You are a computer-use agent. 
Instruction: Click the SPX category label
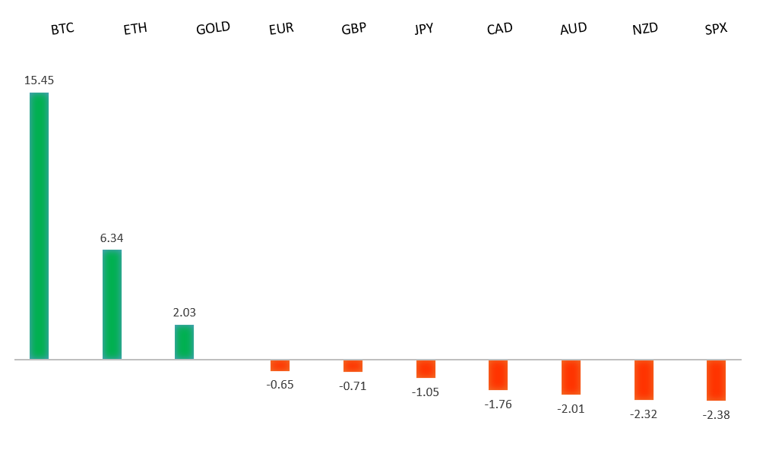tap(717, 30)
